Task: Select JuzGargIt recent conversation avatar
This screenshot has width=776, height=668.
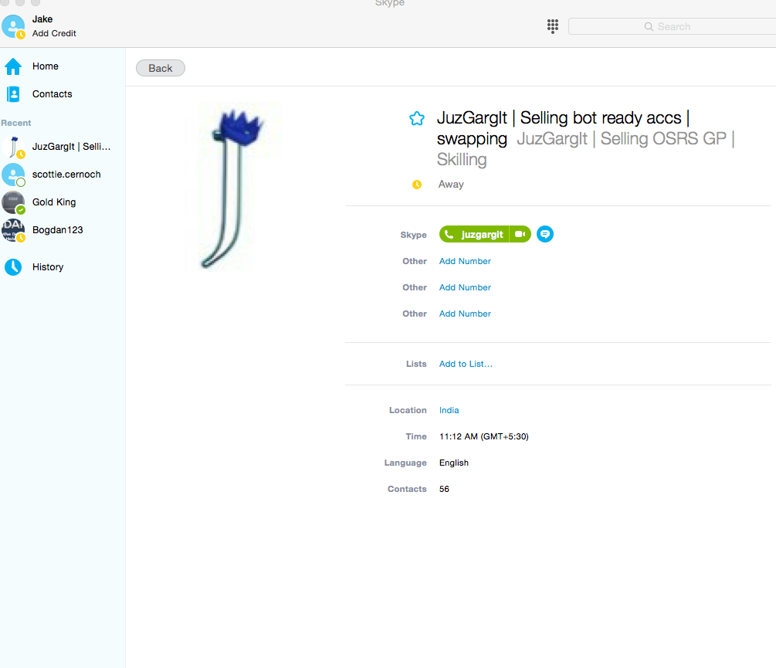Action: [13, 147]
